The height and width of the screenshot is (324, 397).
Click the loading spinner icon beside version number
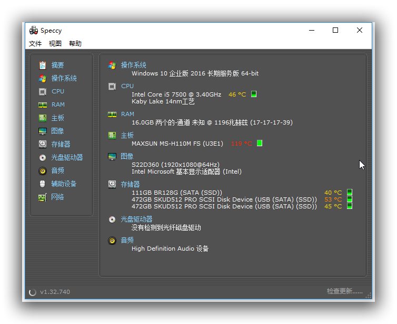click(33, 292)
